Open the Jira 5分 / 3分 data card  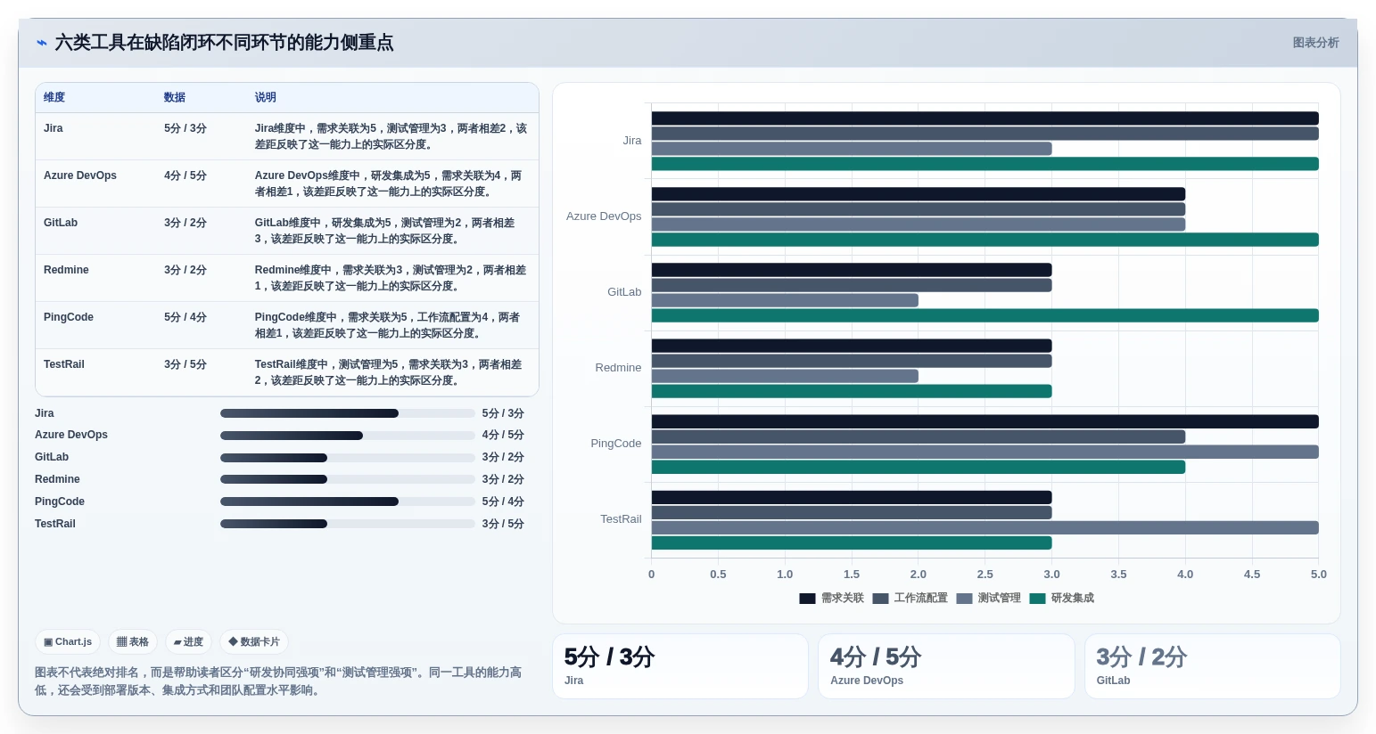(x=680, y=666)
